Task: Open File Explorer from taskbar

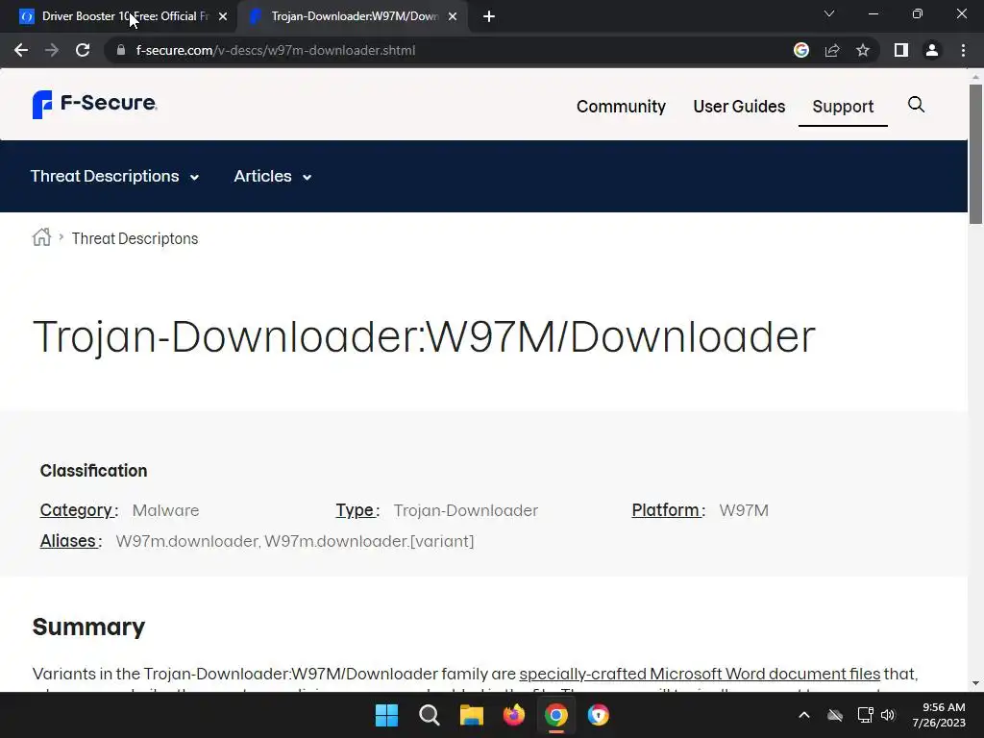Action: coord(471,715)
